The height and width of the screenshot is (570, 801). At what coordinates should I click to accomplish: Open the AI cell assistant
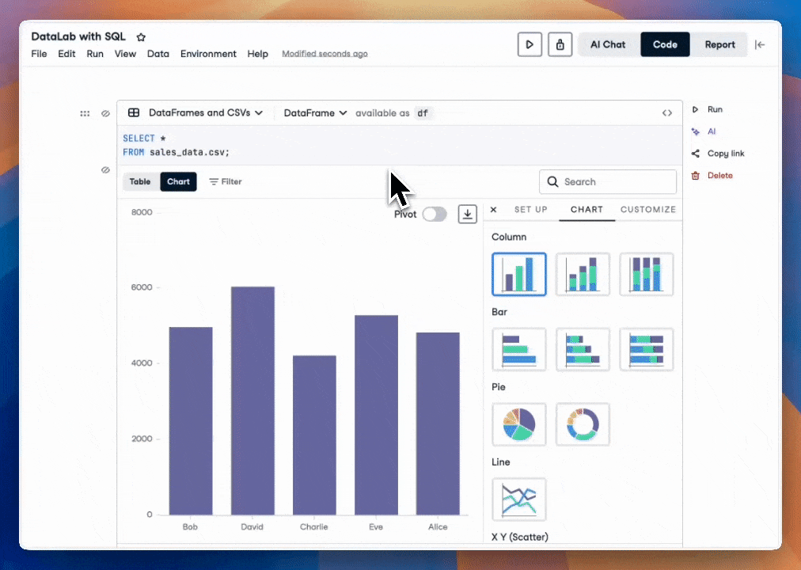704,131
